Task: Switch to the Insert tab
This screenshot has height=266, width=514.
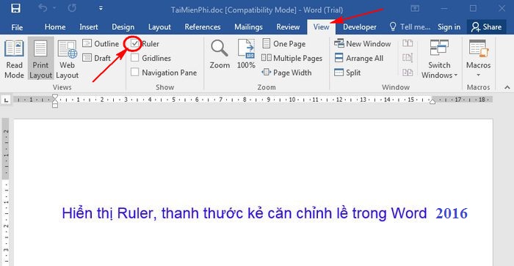Action: pyautogui.click(x=89, y=27)
